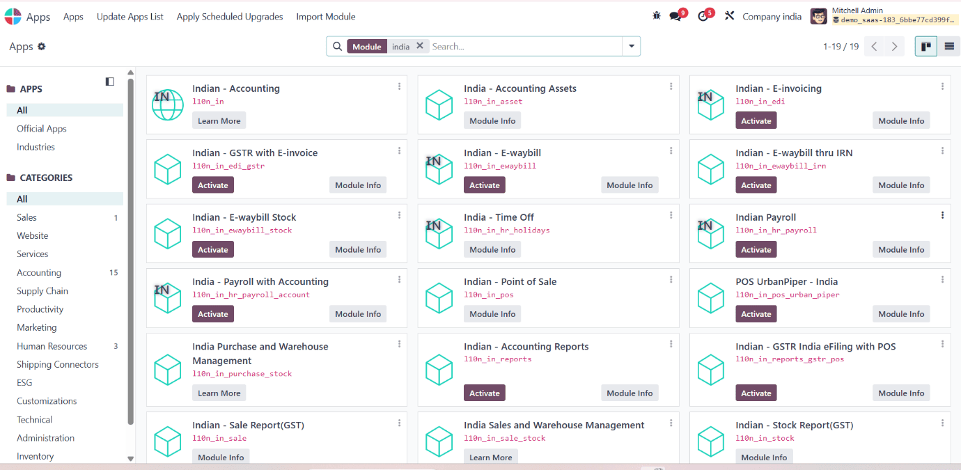Click the search magnifier icon

pyautogui.click(x=337, y=47)
